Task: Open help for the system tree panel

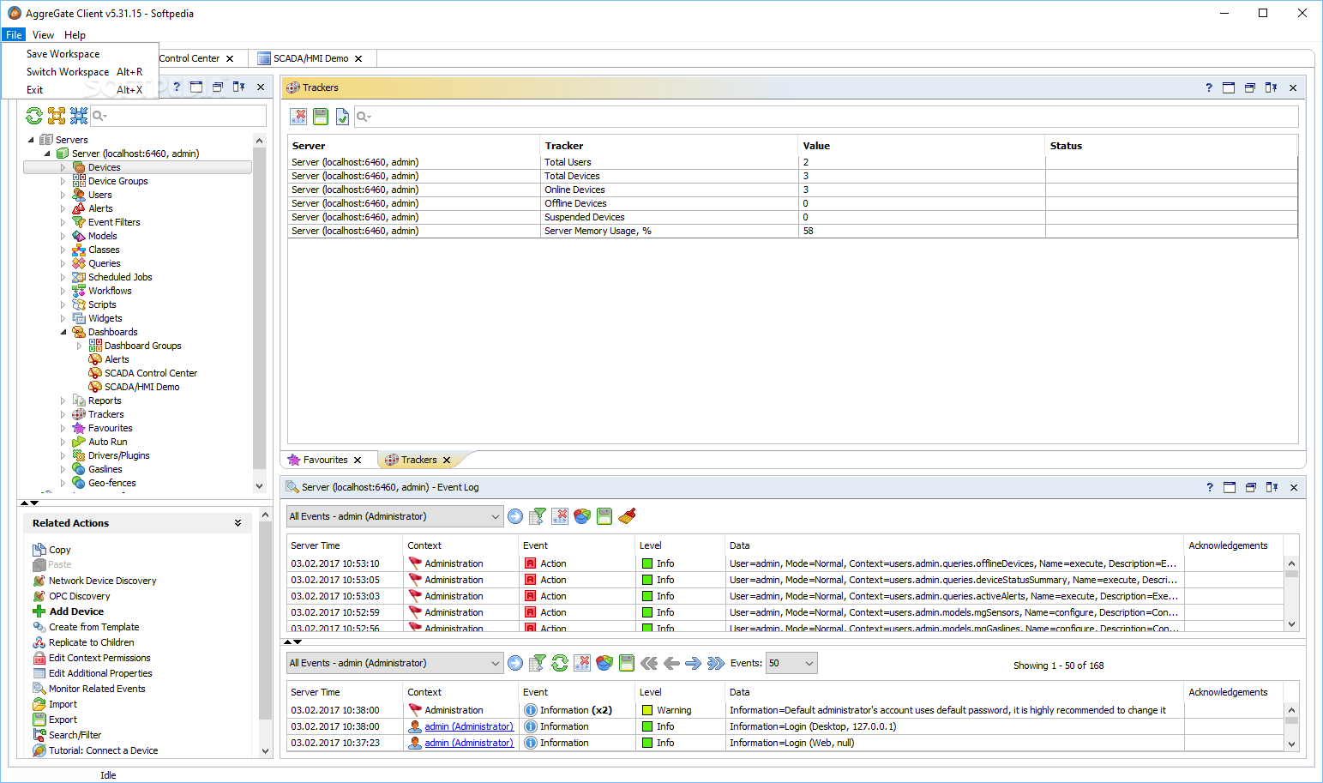Action: 177,87
